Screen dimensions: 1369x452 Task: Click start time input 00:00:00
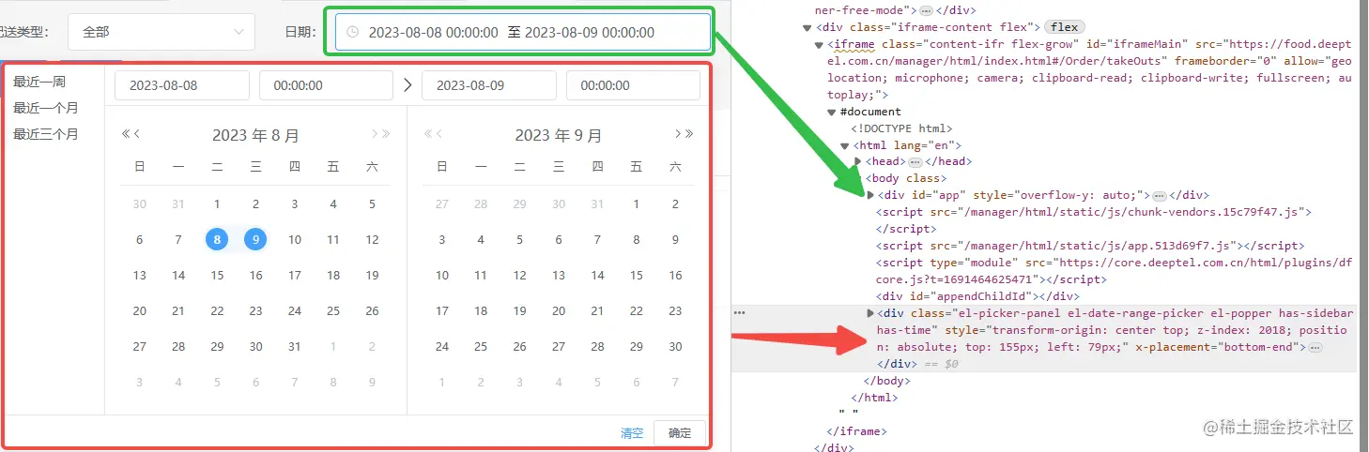326,85
